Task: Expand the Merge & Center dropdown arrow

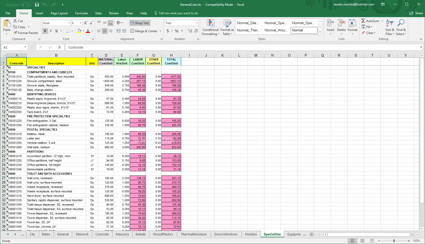Action: (x=160, y=31)
